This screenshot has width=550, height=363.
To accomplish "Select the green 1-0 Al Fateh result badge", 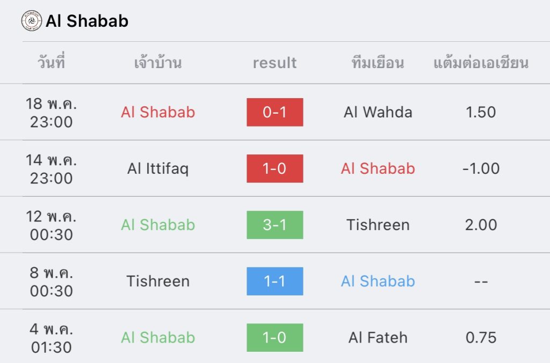I will (274, 337).
